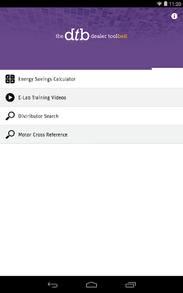Image resolution: width=183 pixels, height=293 pixels.
Task: Open the Energy Savings Calculator label
Action: click(x=47, y=79)
